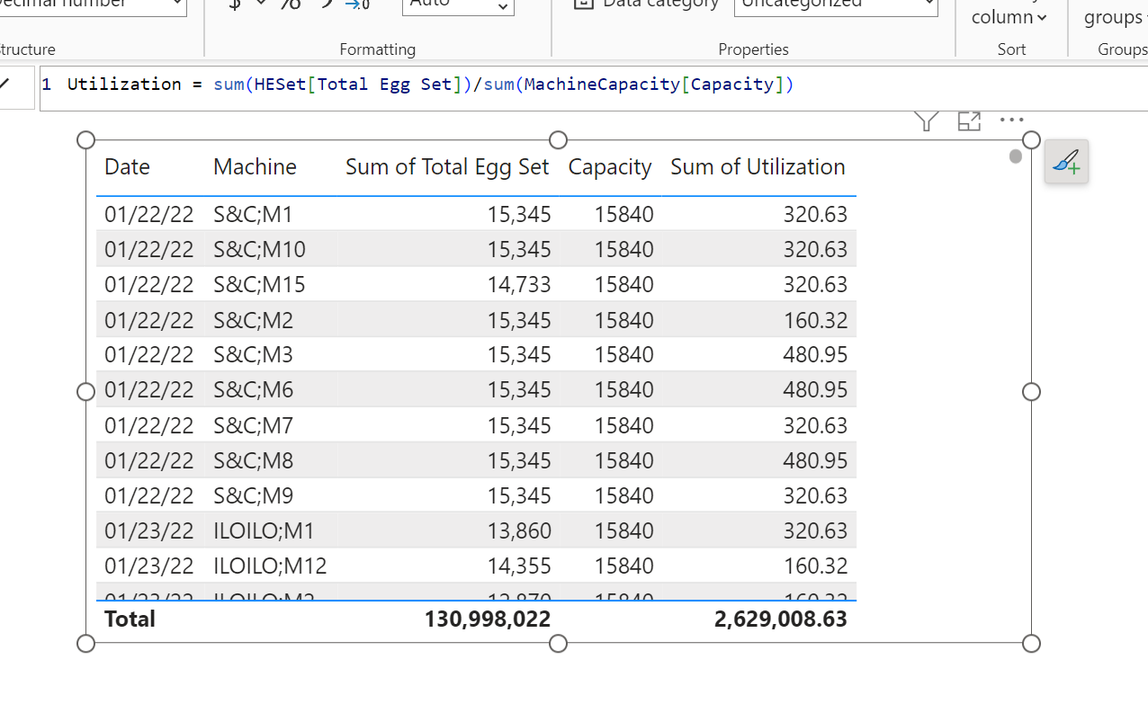
Task: Select the S&C;M3 machine cell
Action: [x=253, y=354]
